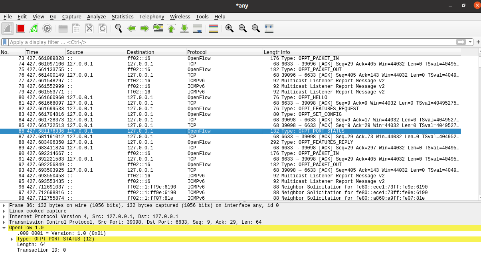481x274 pixels.
Task: Open the Analyze menu
Action: point(96,17)
